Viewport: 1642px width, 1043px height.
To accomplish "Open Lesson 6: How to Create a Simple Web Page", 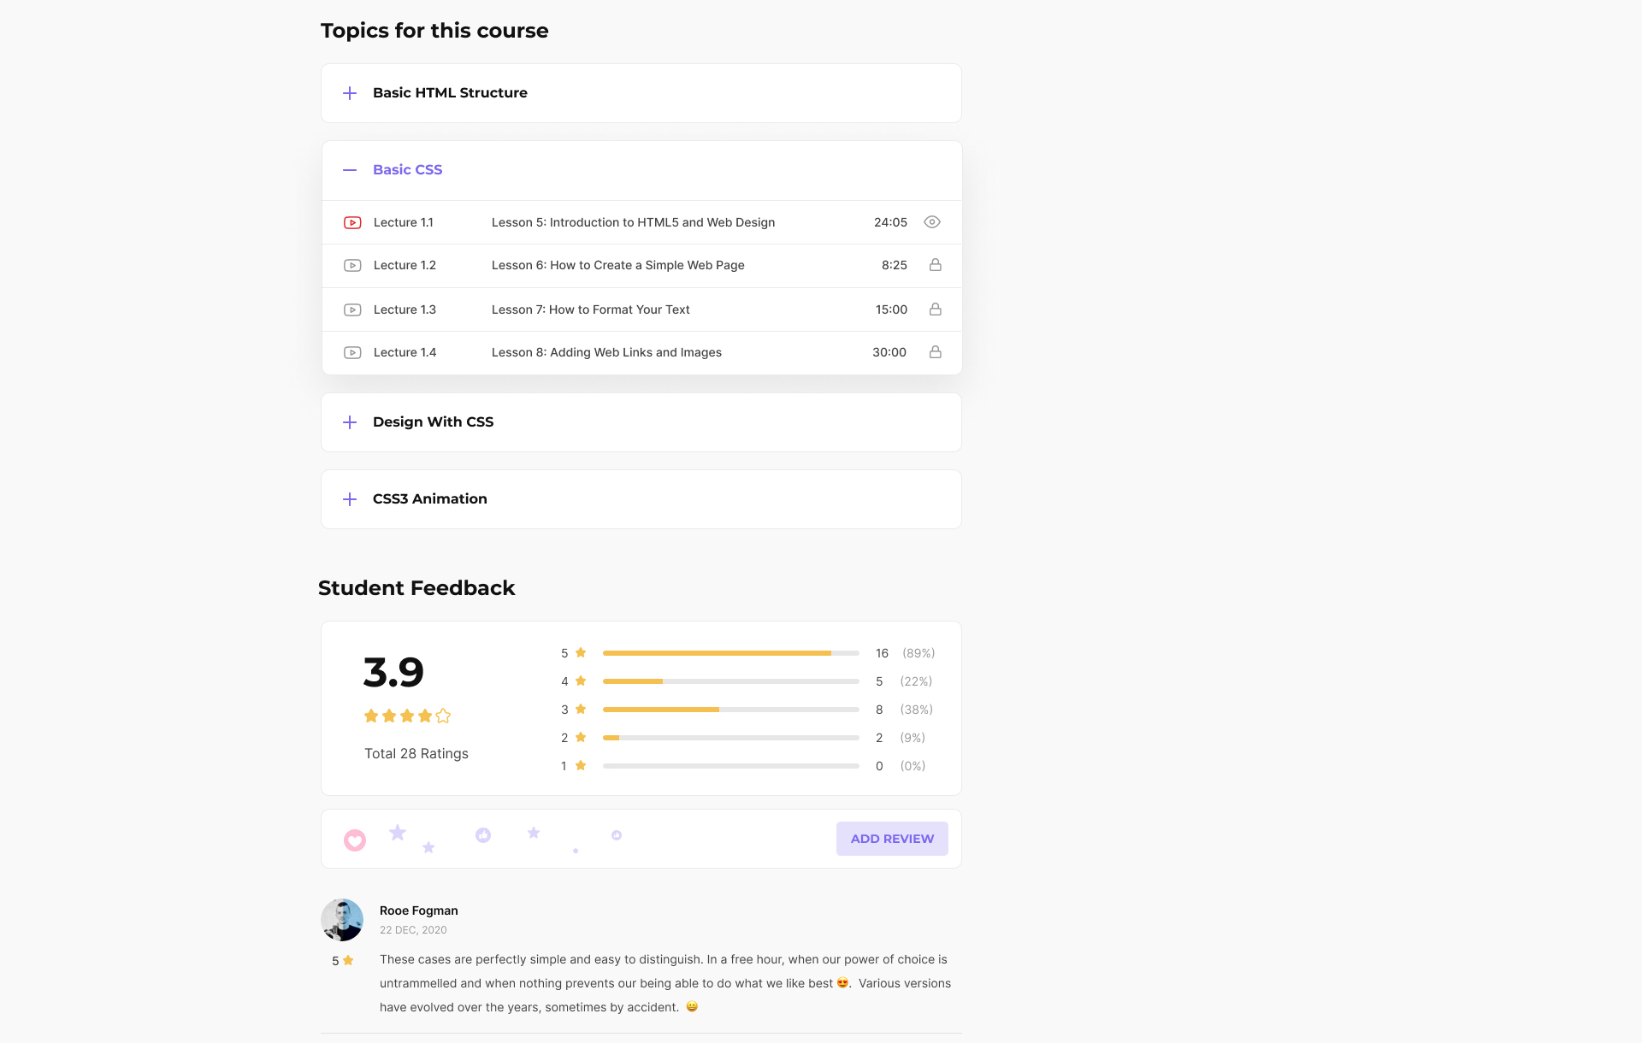I will (x=617, y=265).
